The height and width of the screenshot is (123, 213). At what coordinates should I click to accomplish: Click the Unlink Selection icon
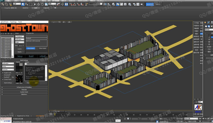(x=6, y=4)
